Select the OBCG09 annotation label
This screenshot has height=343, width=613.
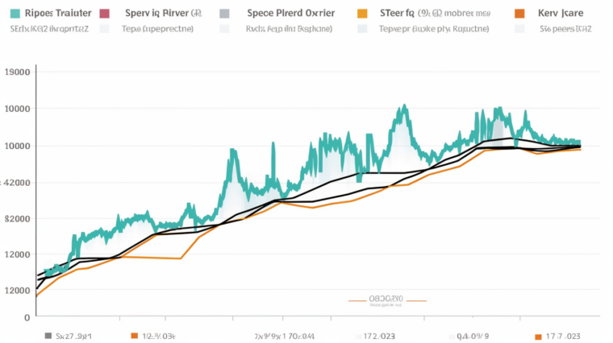pos(386,299)
